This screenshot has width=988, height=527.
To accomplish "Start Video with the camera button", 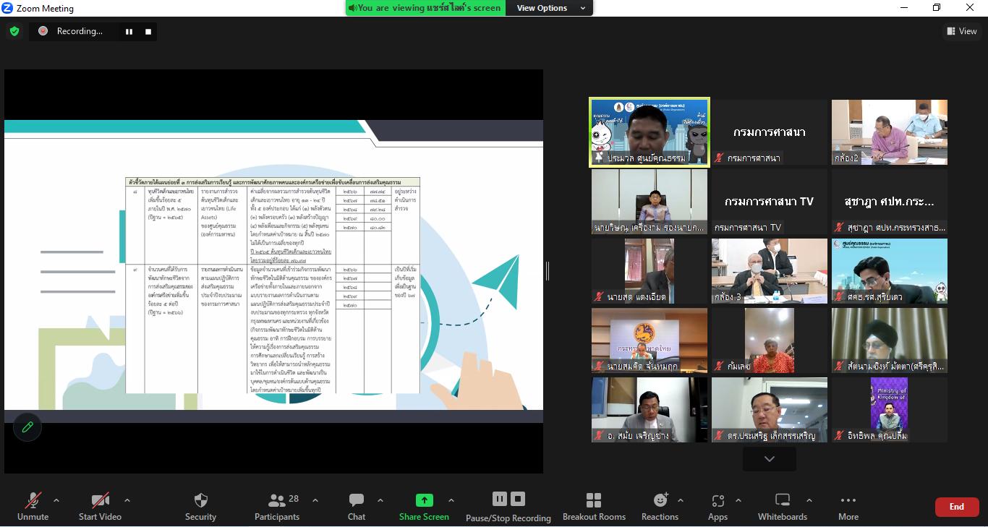I will pos(100,506).
